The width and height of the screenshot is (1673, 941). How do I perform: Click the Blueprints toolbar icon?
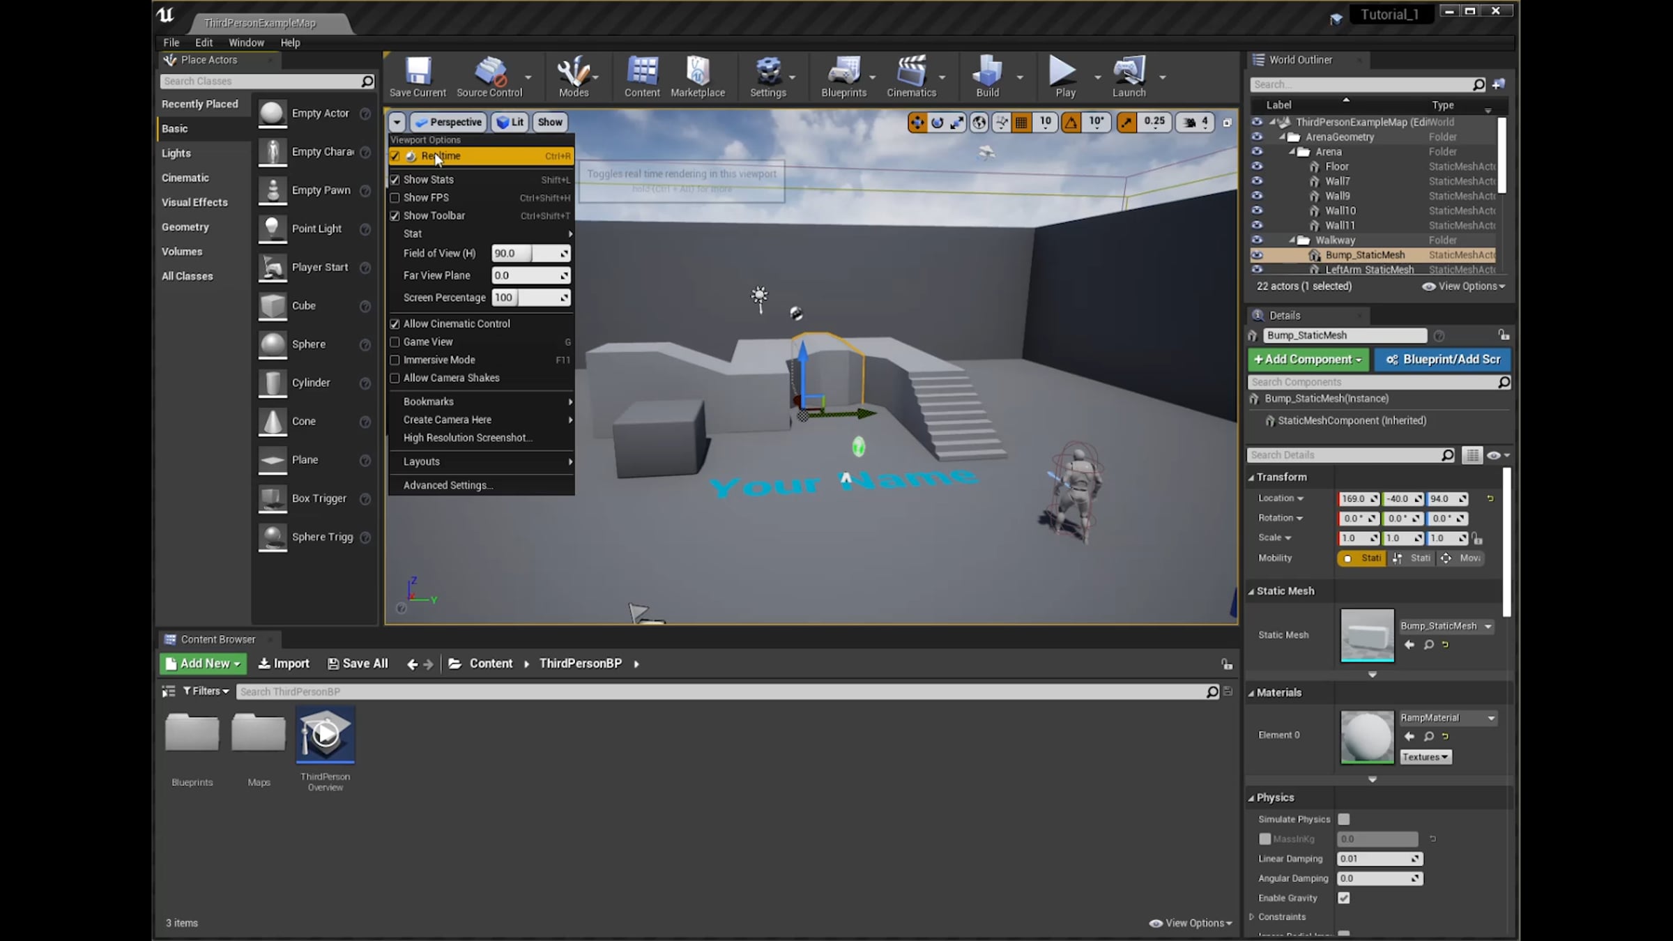tap(843, 71)
